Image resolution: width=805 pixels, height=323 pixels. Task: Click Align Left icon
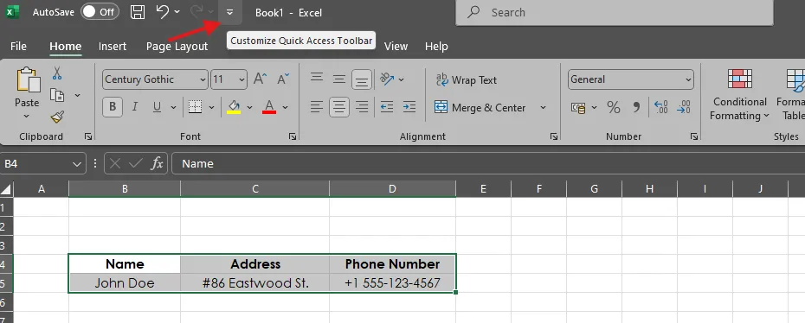[x=317, y=107]
